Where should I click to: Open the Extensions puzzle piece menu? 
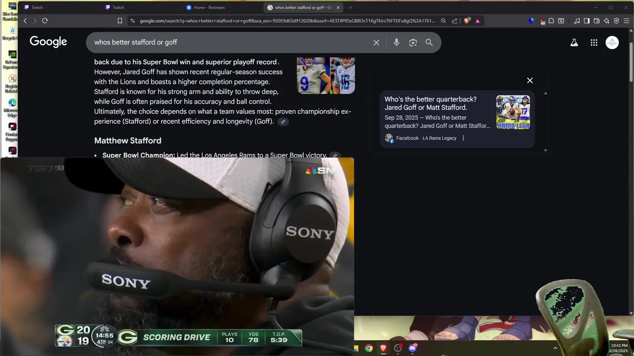[551, 21]
